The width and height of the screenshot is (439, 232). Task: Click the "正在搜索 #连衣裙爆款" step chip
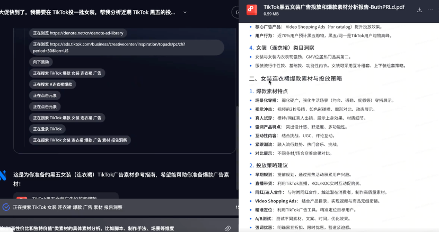(x=52, y=84)
